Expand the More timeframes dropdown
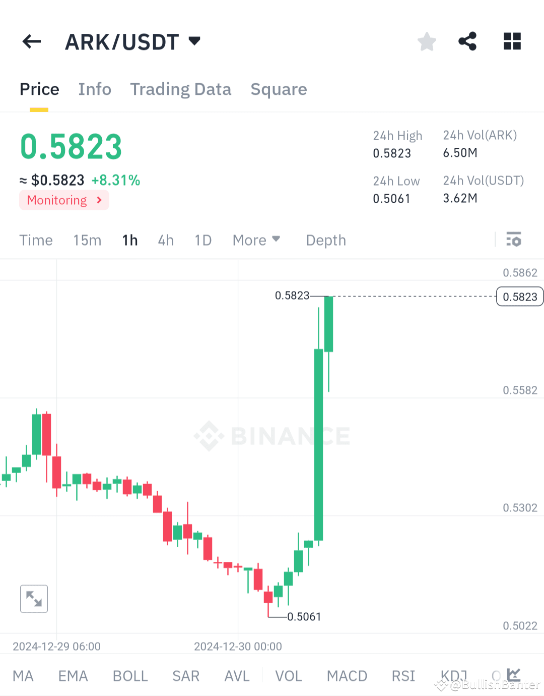Viewport: 544px width, 696px height. [x=256, y=240]
